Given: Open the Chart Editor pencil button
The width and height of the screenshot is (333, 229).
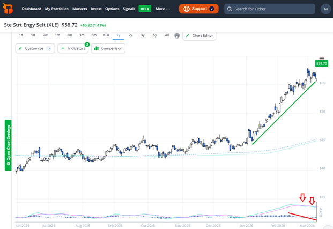Looking at the screenshot, I should pyautogui.click(x=199, y=36).
